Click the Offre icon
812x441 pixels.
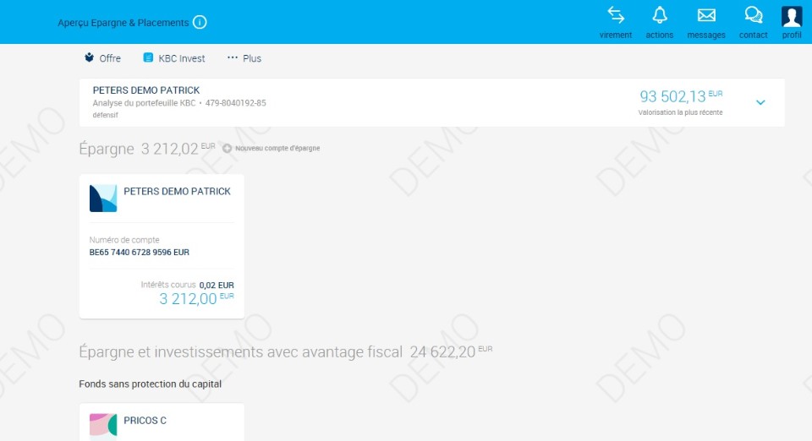89,57
